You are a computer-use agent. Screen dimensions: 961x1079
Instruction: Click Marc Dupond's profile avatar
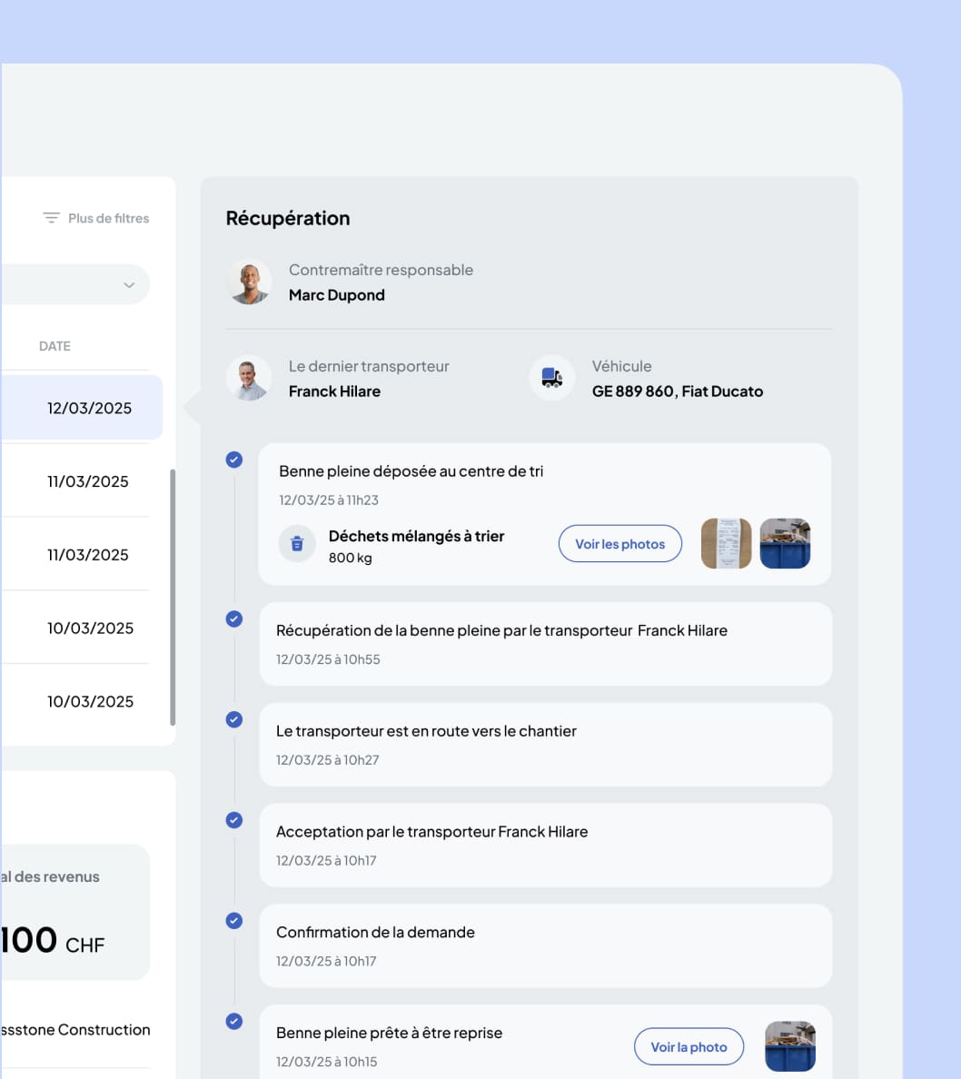249,282
